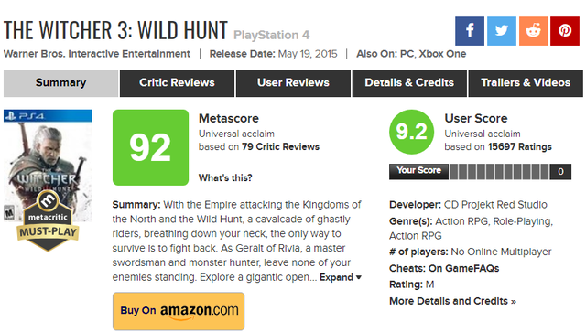
Task: Pin the page via the Pinterest icon
Action: (565, 31)
